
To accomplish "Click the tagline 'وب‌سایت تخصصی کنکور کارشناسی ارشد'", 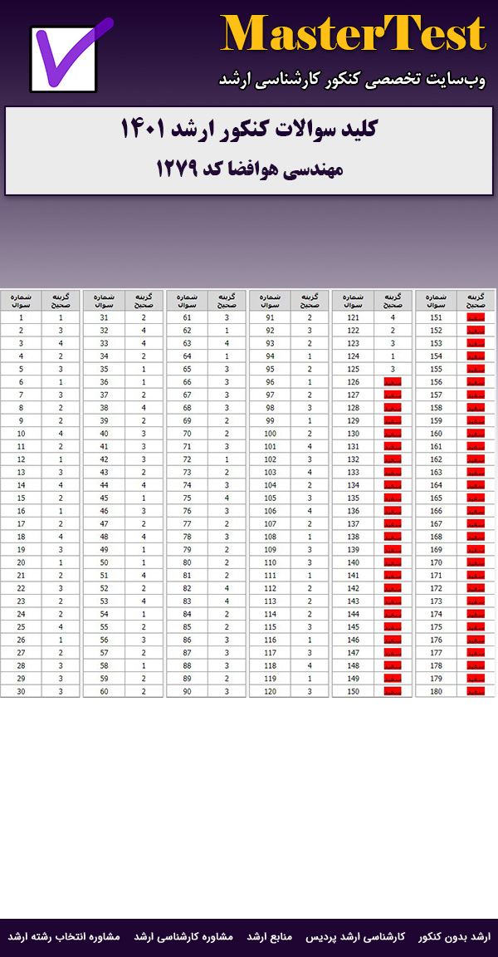I will click(352, 79).
